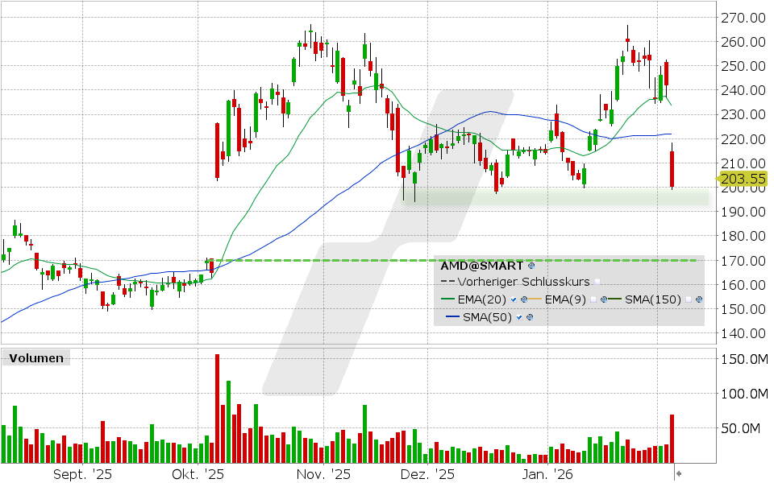Image resolution: width=774 pixels, height=483 pixels.
Task: Click the hand icon next to EMA(9)
Action: coord(604,299)
